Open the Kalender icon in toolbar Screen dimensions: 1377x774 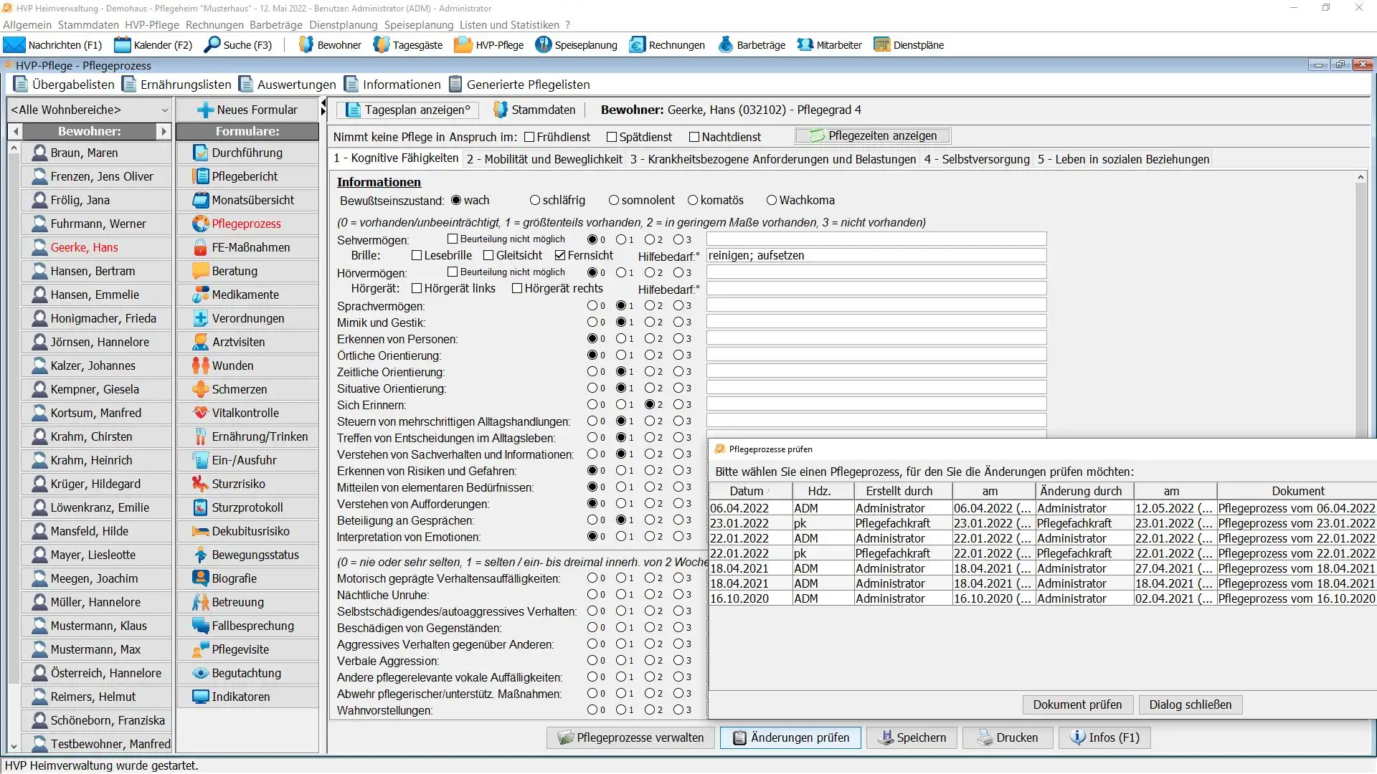point(123,45)
